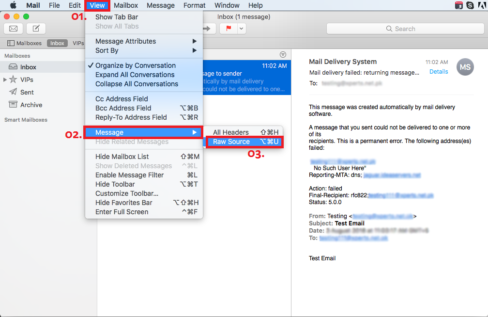Click the red flag toolbar button
Viewport: 488px width, 317px height.
(x=229, y=29)
